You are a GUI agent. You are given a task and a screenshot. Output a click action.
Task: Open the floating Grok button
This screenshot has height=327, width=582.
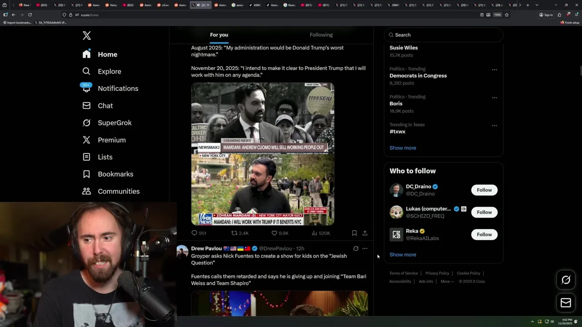point(566,280)
